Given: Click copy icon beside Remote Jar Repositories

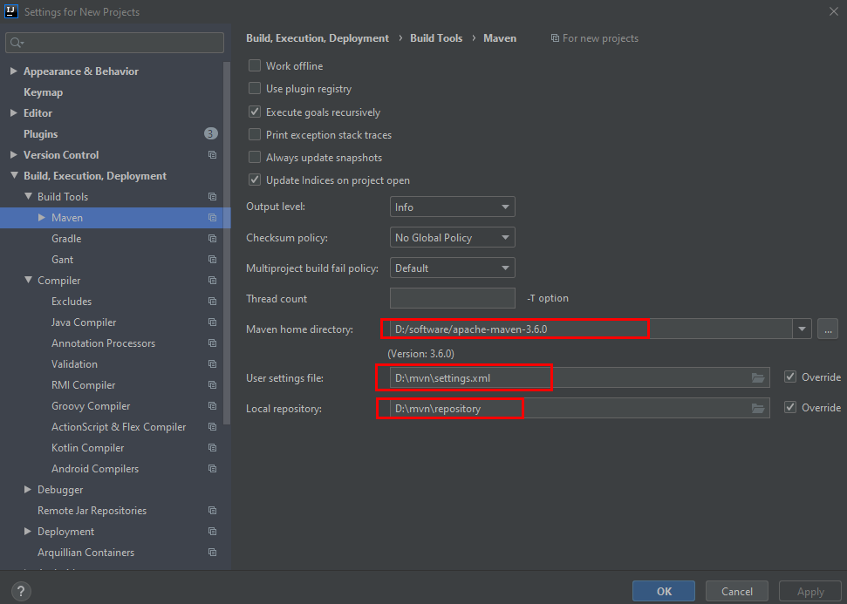Looking at the screenshot, I should point(212,511).
